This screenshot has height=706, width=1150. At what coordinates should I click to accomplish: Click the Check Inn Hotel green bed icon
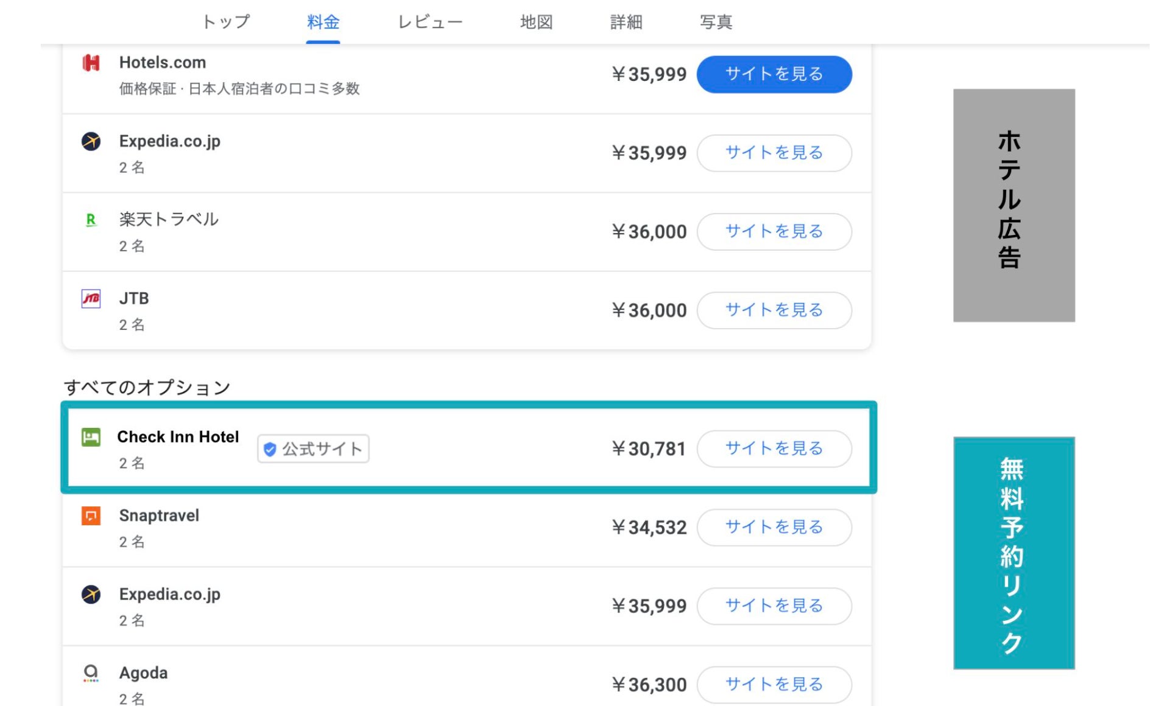[91, 437]
